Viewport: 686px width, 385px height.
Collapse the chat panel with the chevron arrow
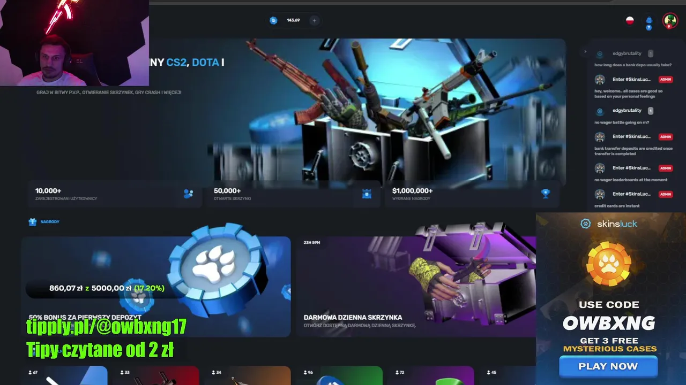click(585, 52)
